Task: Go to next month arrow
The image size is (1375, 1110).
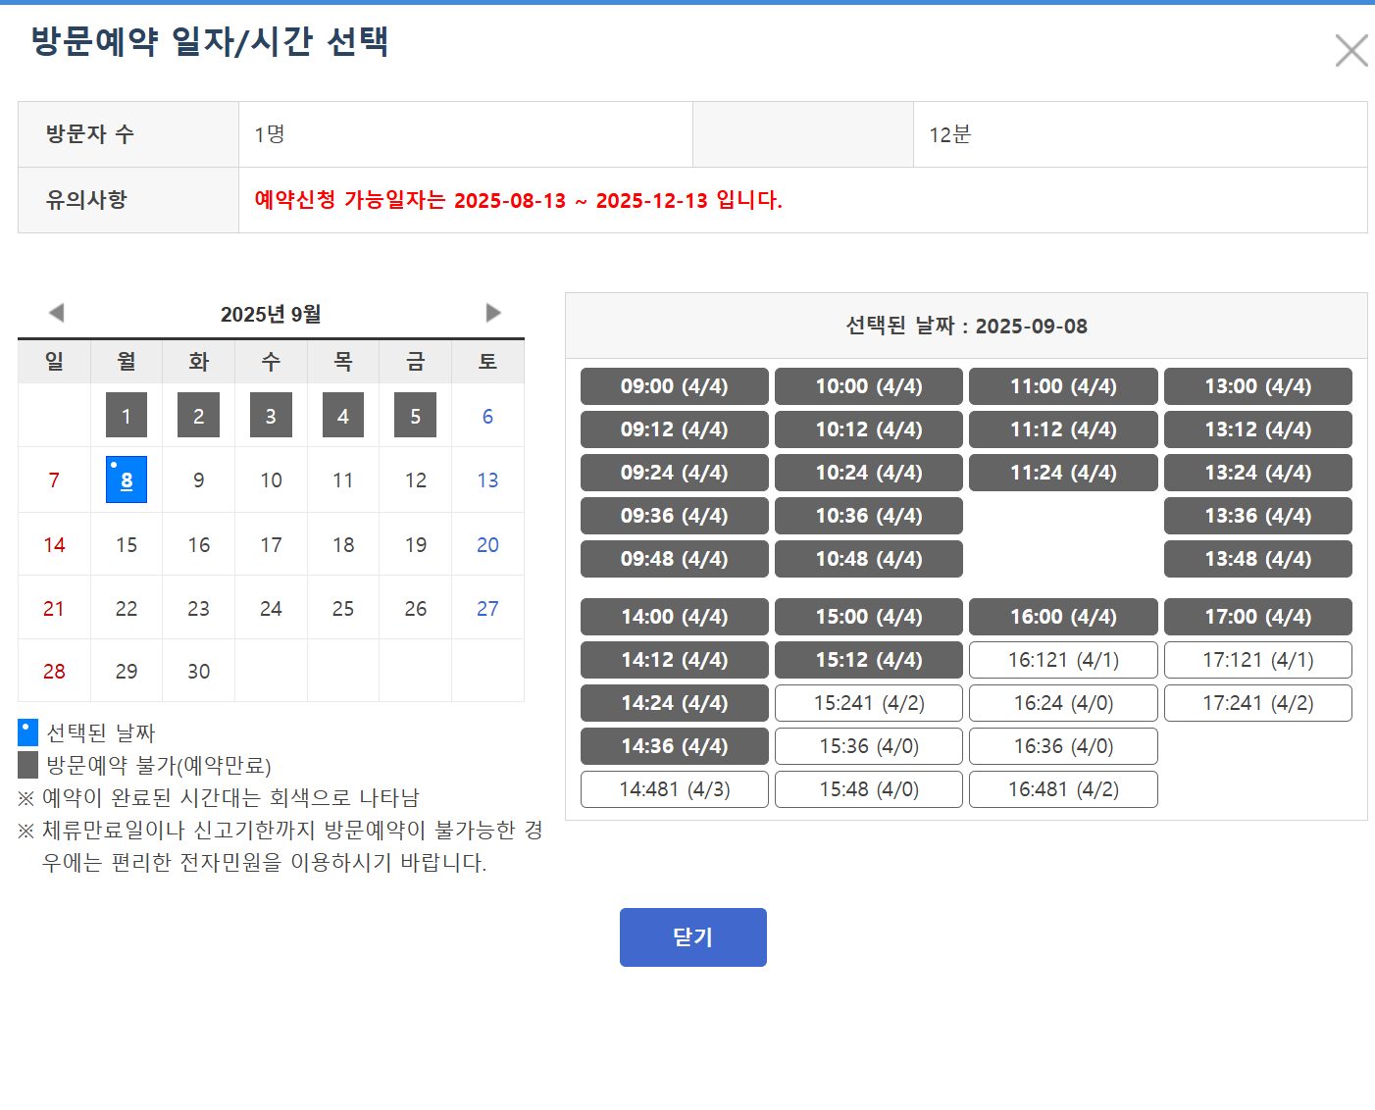Action: [493, 313]
